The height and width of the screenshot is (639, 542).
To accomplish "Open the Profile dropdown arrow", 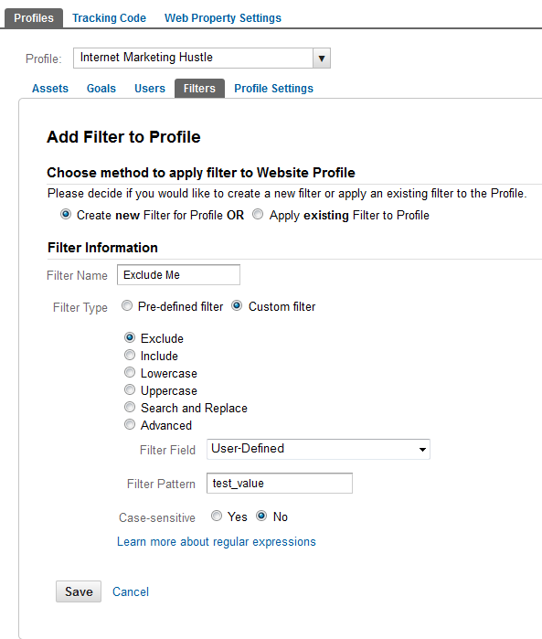I will point(322,59).
